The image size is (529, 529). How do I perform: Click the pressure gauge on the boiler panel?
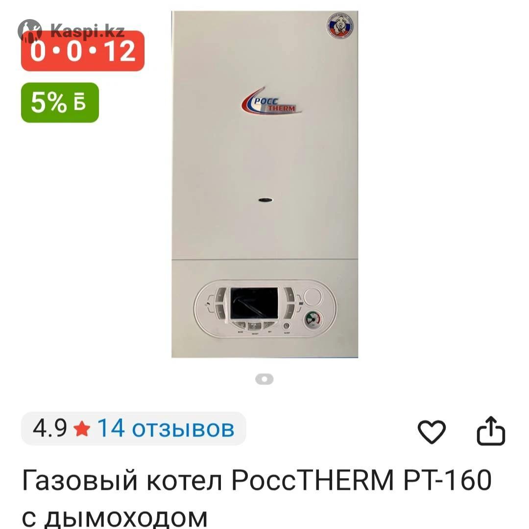click(x=313, y=320)
